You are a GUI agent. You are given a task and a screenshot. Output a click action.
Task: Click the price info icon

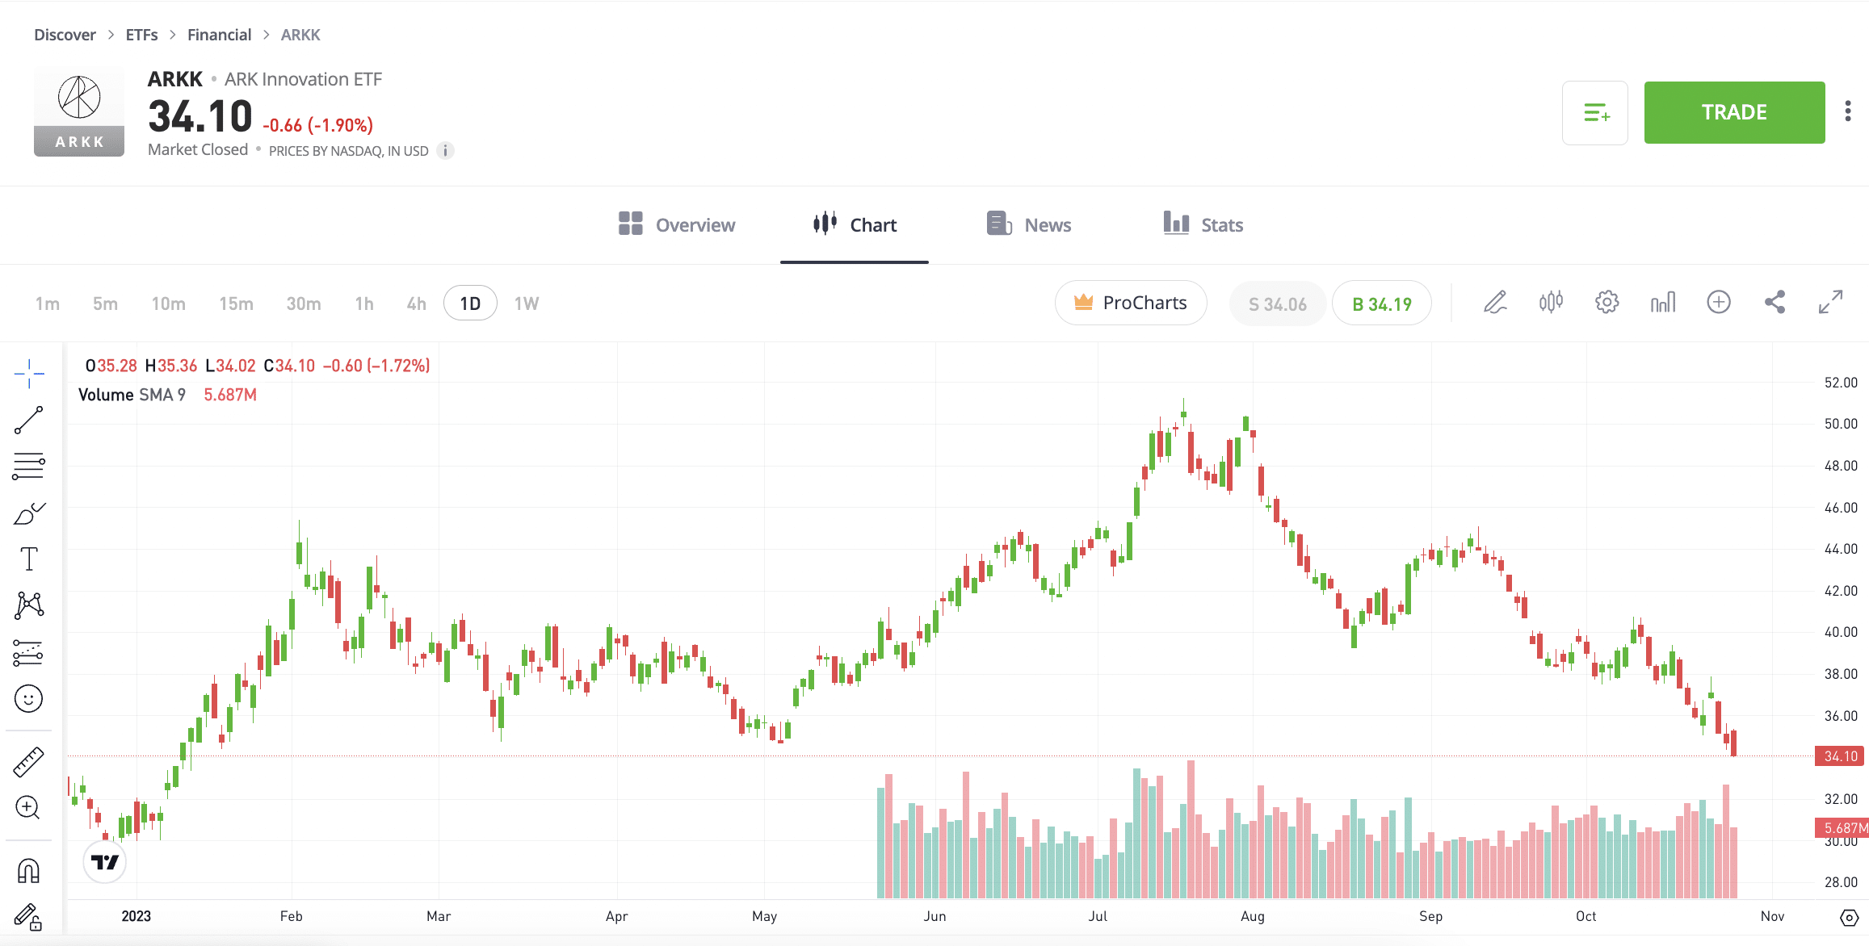point(445,151)
